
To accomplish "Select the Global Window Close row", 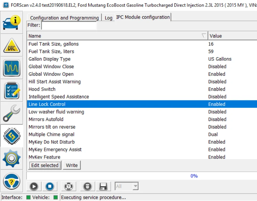I will click(x=142, y=66).
